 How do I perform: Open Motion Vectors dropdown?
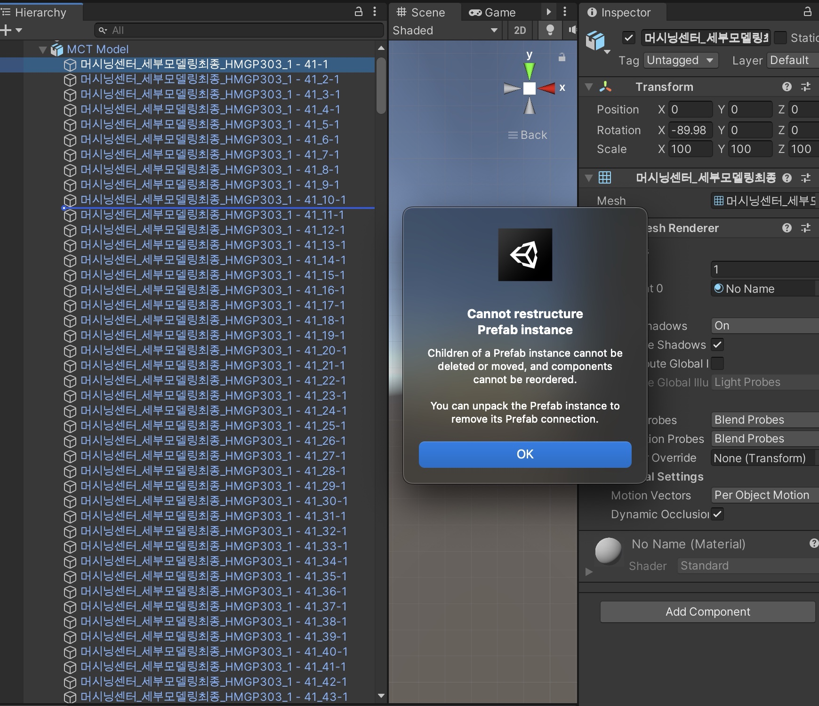coord(765,495)
